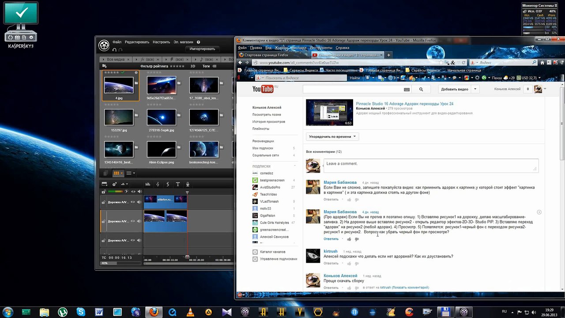Open 'Каталог каналов' link
The image size is (565, 318).
click(272, 252)
